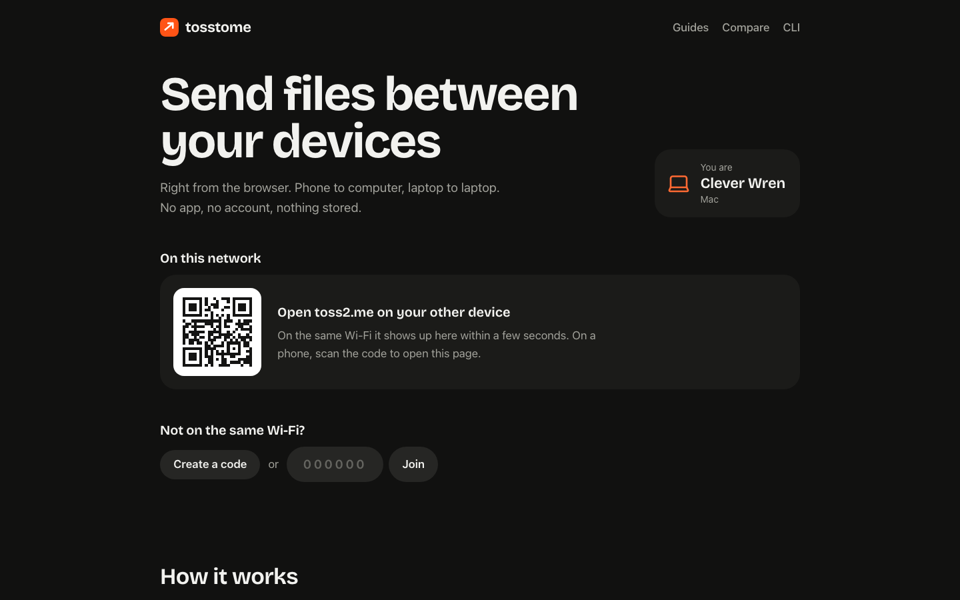Open the CLI navigation link
The height and width of the screenshot is (600, 960).
(x=791, y=27)
